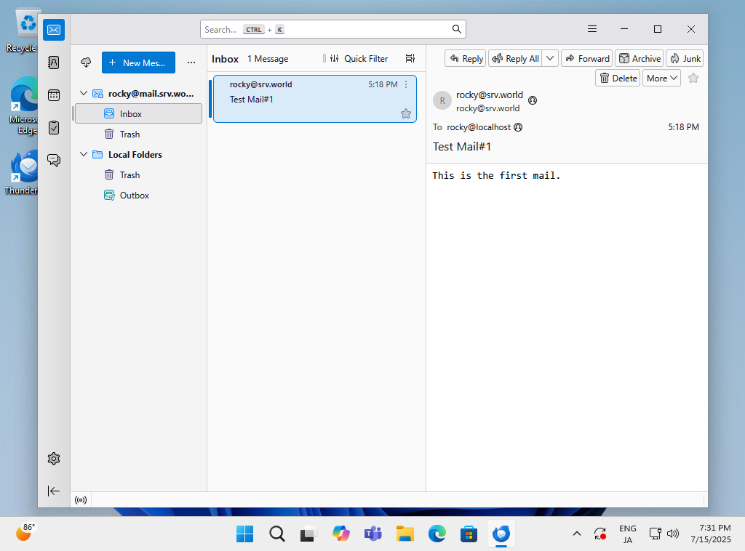Reply to the message
This screenshot has width=745, height=551.
click(x=465, y=58)
